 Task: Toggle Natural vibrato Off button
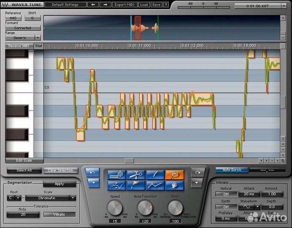coord(226,194)
